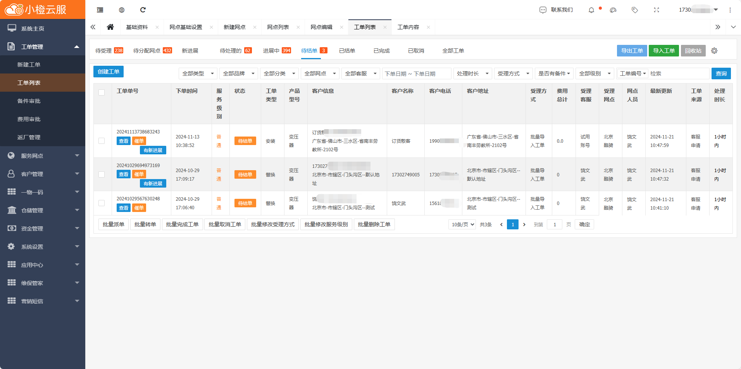
Task: Check row for order 20241113738683243
Action: (102, 141)
